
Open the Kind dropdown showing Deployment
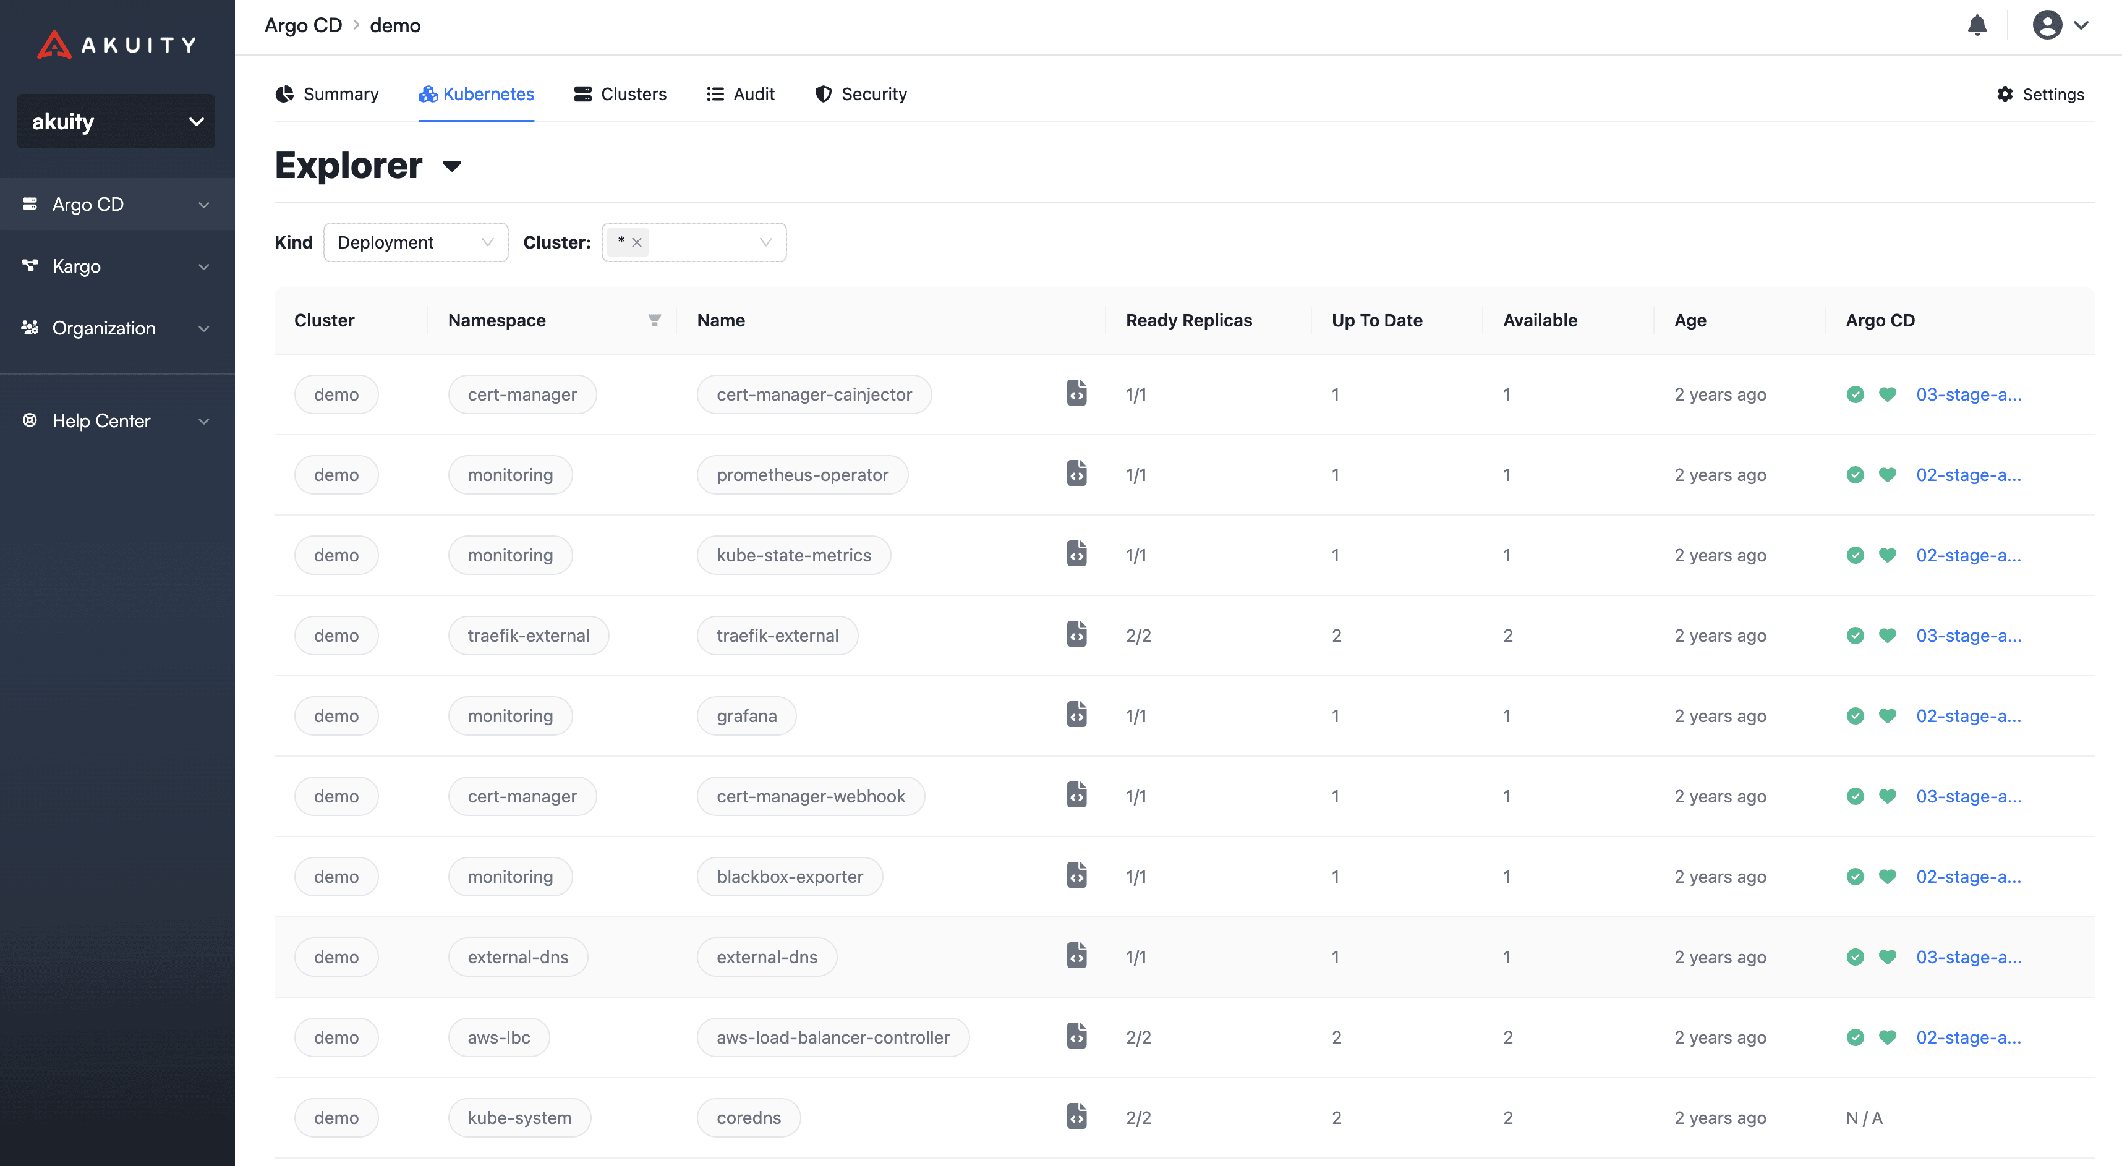(x=416, y=242)
